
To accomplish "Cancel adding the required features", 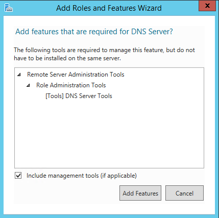I will (184, 193).
